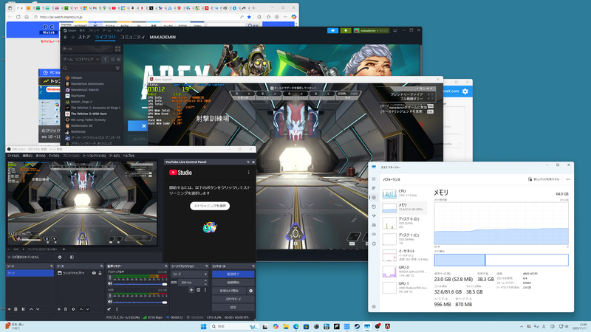This screenshot has height=332, width=591.
Task: Add a scene transition with plus icon
Action: [191, 290]
